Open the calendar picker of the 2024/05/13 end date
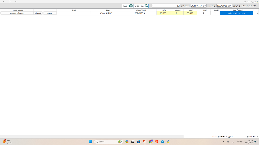 pos(204,6)
